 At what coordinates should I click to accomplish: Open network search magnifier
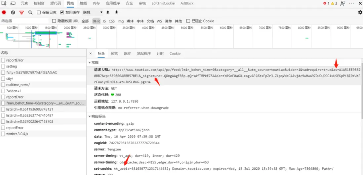(30, 12)
